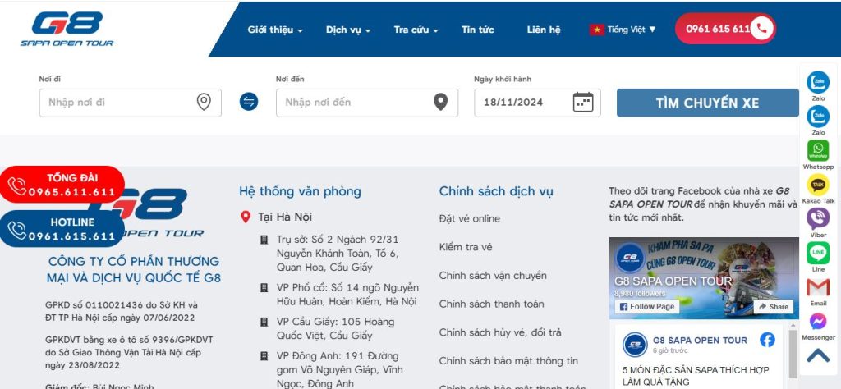Click the GPKD số 0110021436 text
The image size is (841, 389).
click(x=122, y=311)
